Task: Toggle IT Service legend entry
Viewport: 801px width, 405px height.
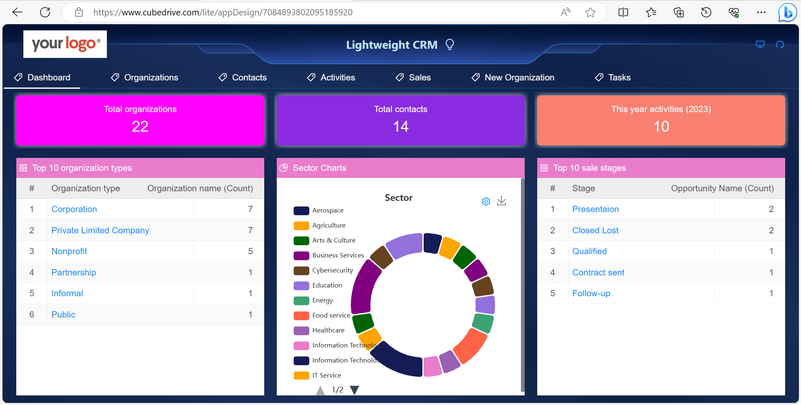Action: [318, 375]
